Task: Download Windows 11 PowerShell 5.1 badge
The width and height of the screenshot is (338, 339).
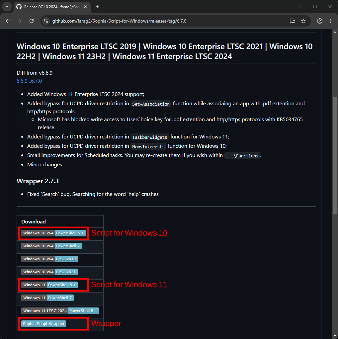Action: point(49,285)
